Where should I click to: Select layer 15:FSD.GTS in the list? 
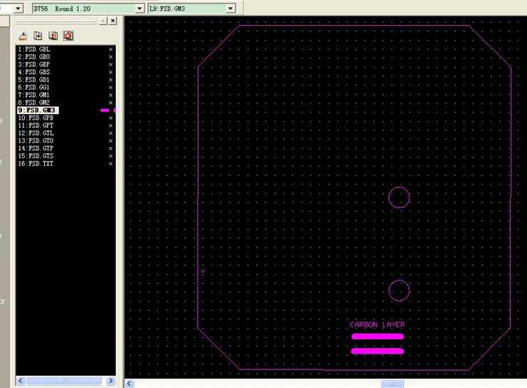(36, 156)
